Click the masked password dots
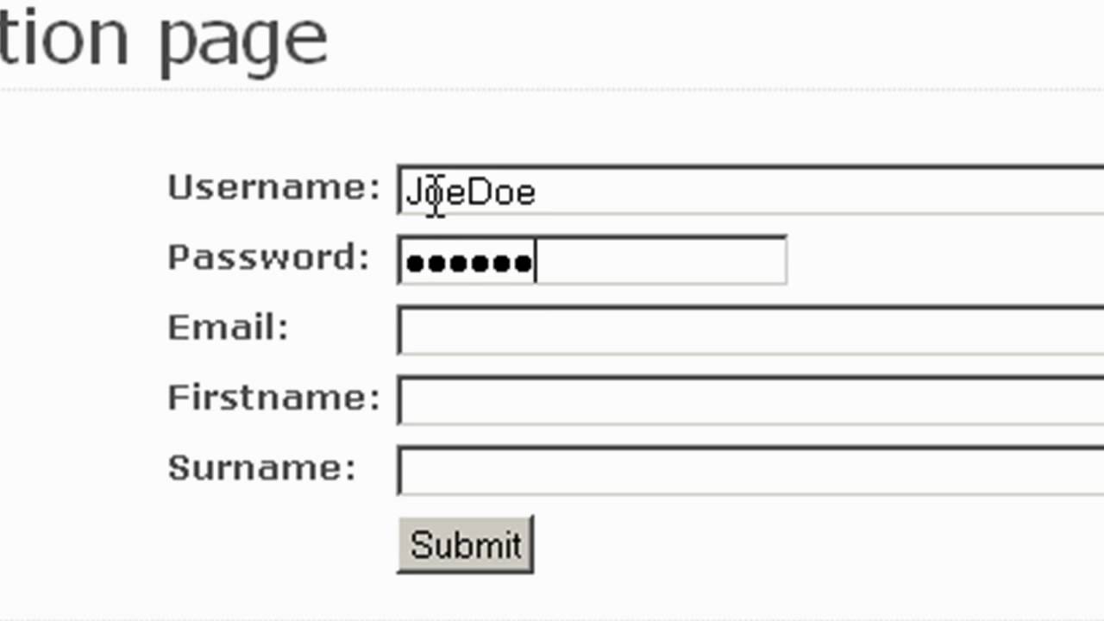 (469, 262)
